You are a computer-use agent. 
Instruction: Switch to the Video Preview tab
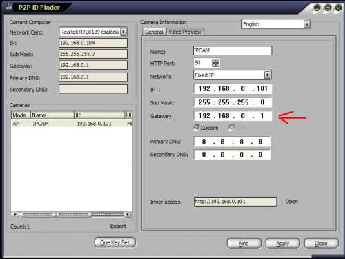(185, 32)
